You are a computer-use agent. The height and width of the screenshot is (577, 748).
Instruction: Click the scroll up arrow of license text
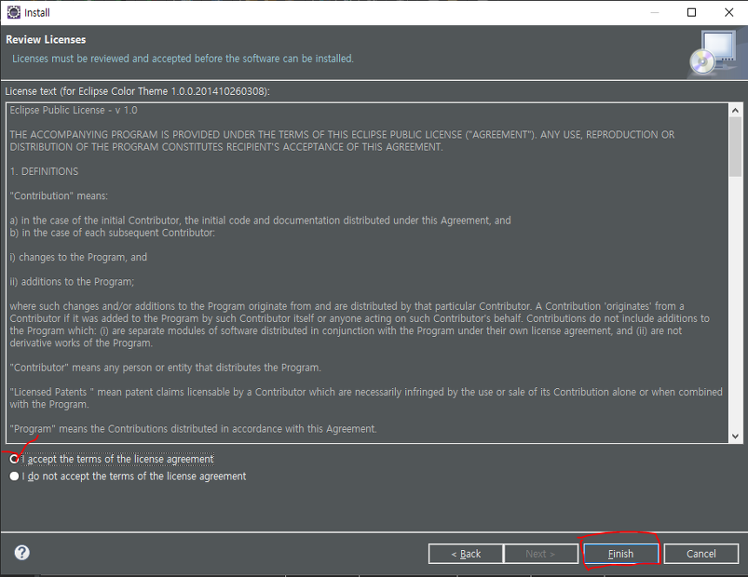point(735,111)
